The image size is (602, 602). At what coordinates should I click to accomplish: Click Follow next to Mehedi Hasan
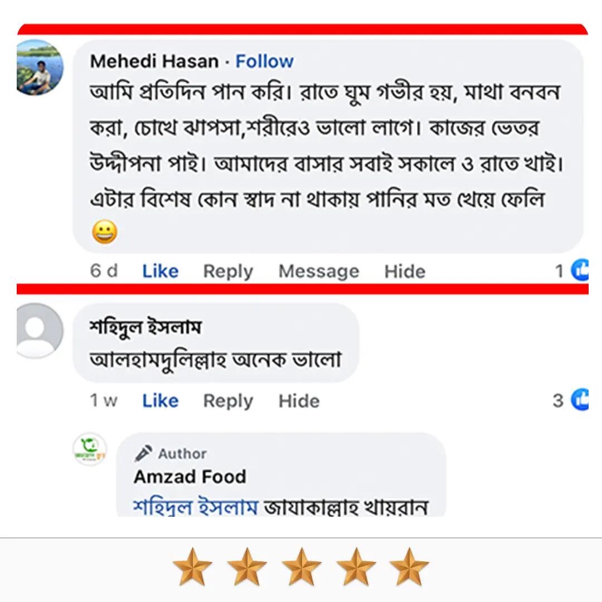265,61
